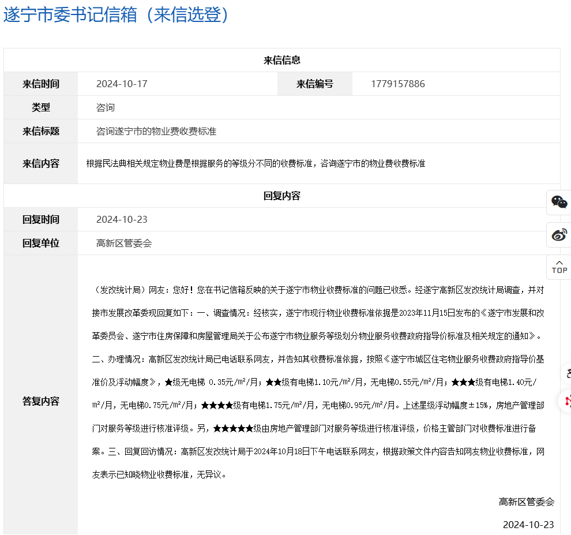
Task: Click the date beneath the reply signature
Action: click(528, 525)
